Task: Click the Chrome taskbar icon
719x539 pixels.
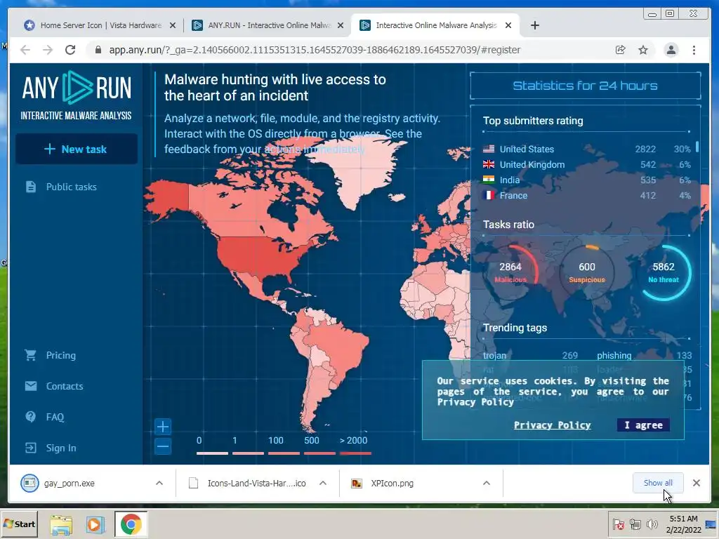Action: [131, 524]
